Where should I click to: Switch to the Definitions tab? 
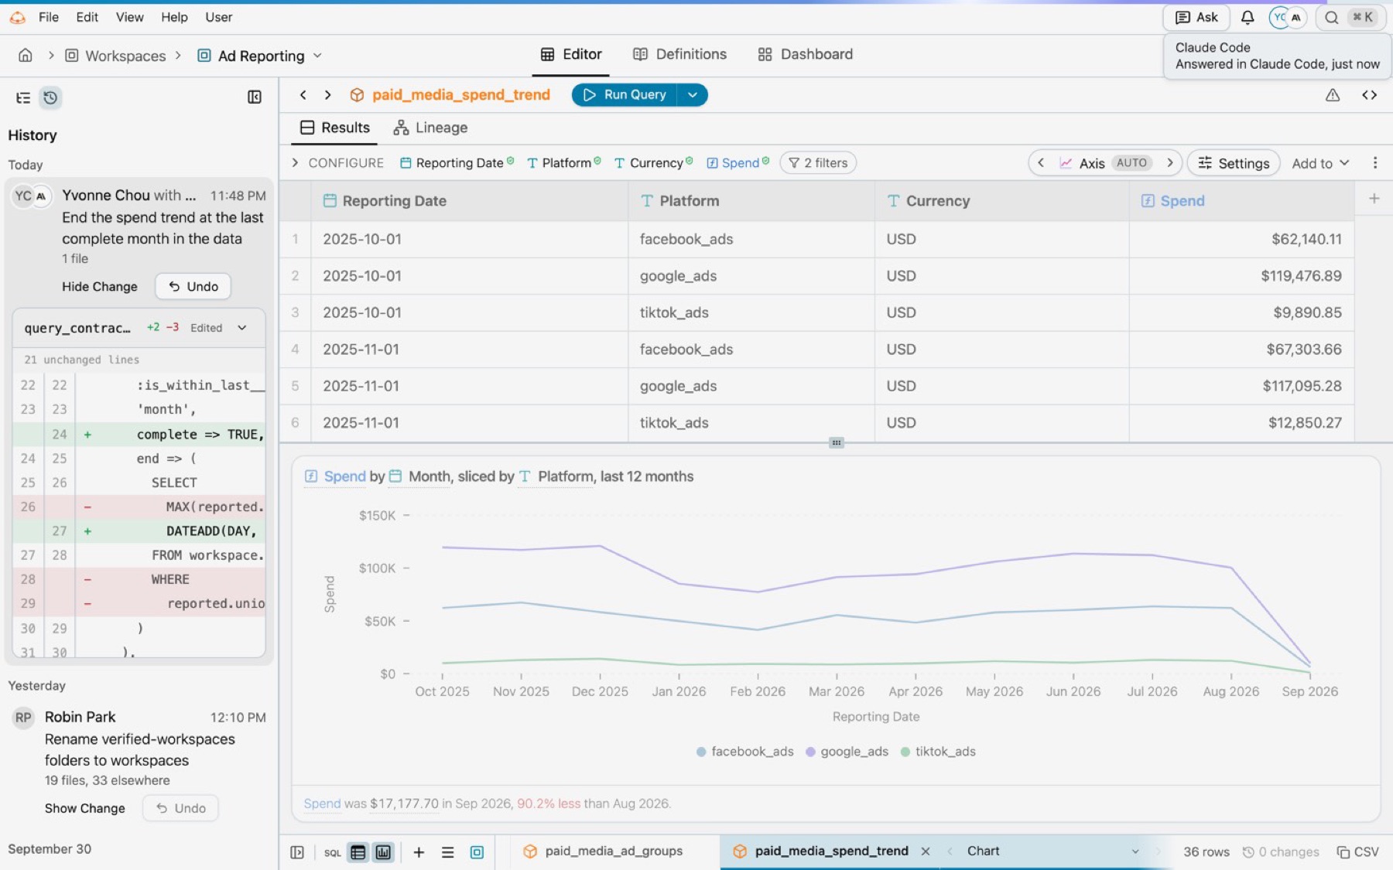679,54
